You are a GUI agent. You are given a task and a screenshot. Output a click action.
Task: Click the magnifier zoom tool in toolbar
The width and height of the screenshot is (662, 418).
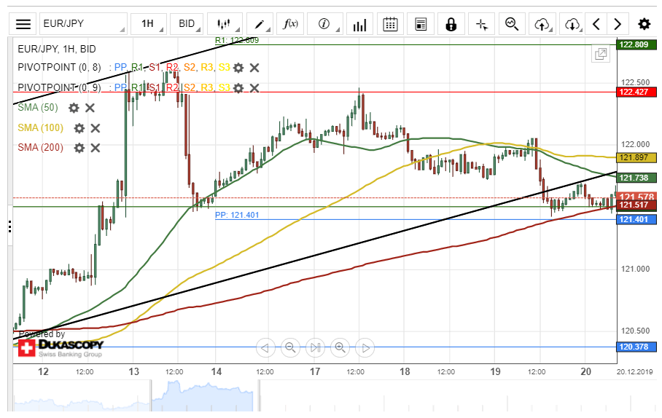pos(512,24)
